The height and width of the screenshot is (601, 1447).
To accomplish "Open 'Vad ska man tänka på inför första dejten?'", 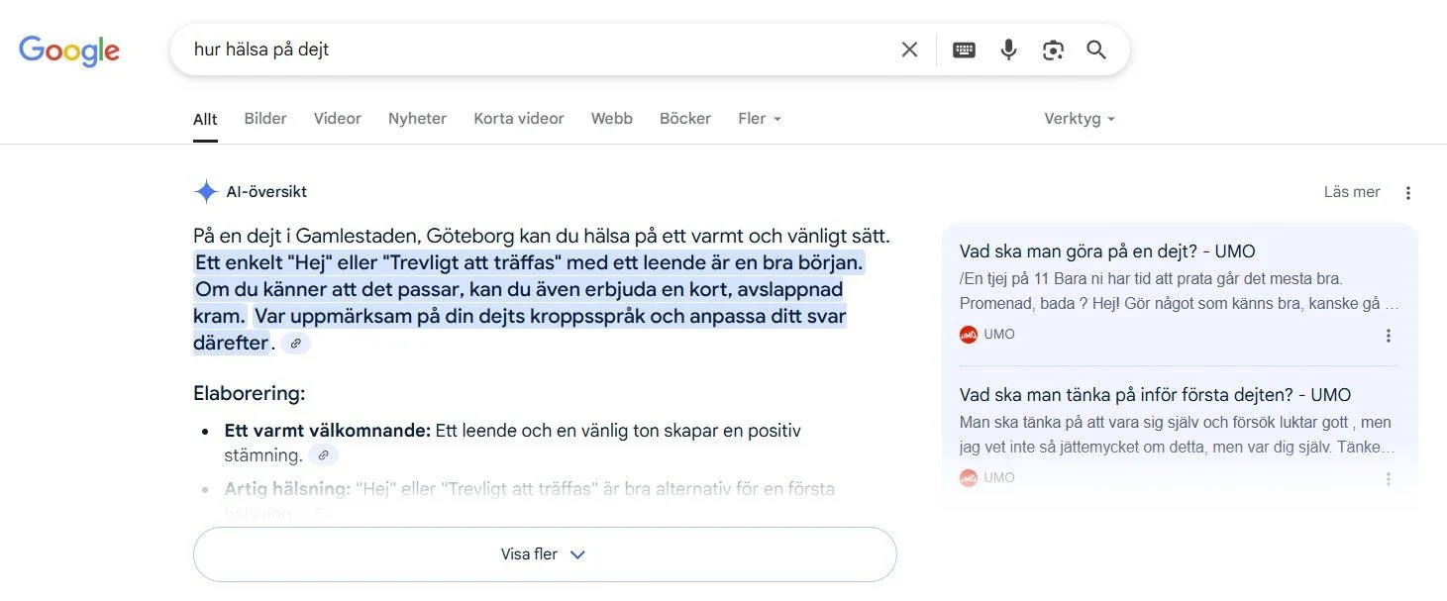I will [x=1156, y=395].
